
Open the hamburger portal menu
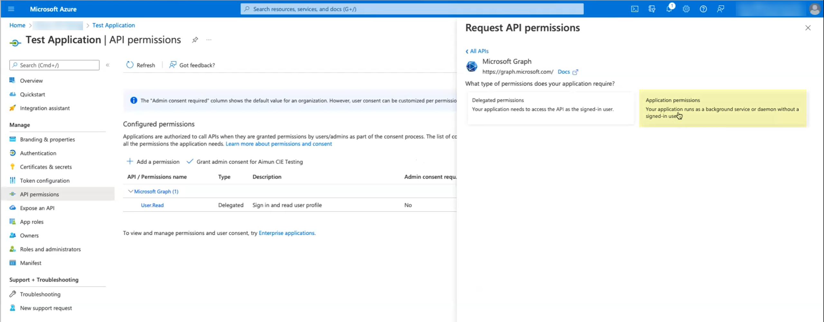point(11,9)
